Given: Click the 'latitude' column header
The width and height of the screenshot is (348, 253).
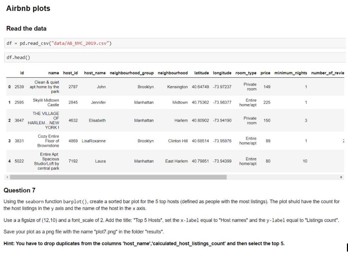Looking at the screenshot, I should (202, 73).
